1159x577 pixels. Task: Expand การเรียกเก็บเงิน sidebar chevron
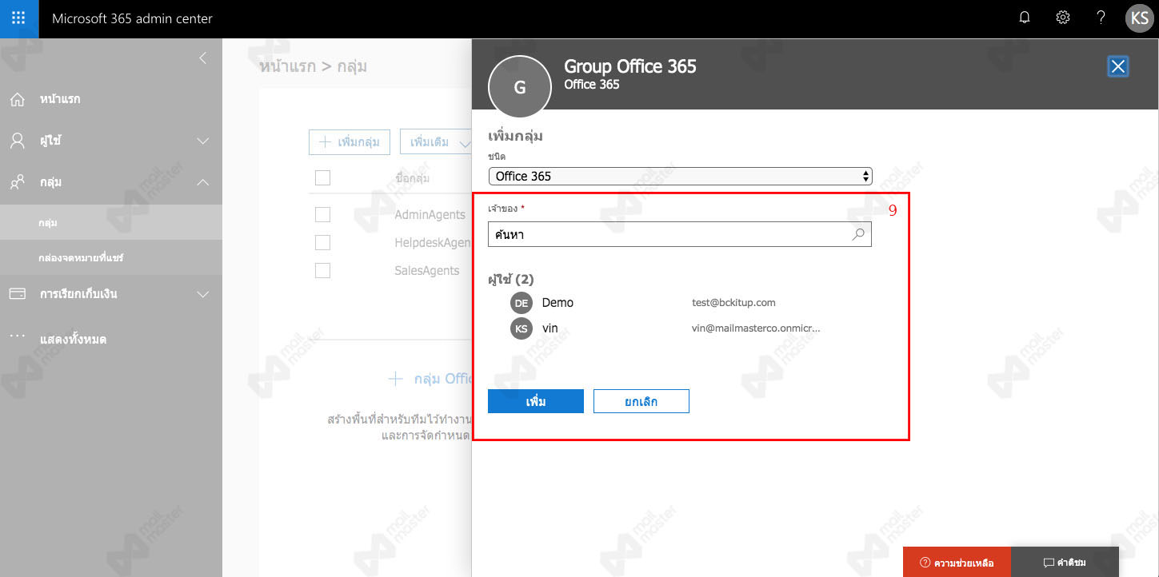coord(203,294)
